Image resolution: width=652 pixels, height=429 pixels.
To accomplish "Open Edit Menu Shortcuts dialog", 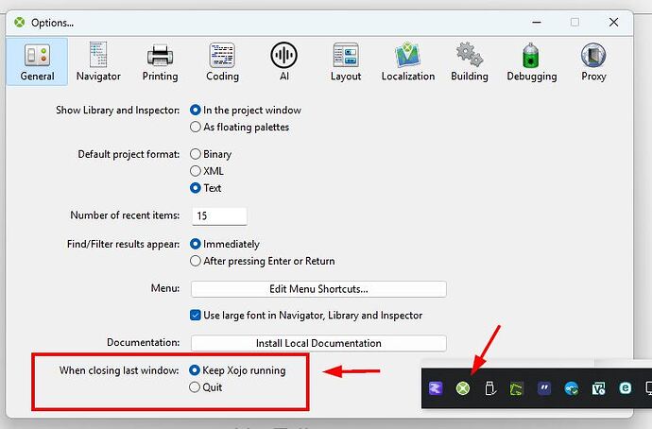I will [318, 289].
